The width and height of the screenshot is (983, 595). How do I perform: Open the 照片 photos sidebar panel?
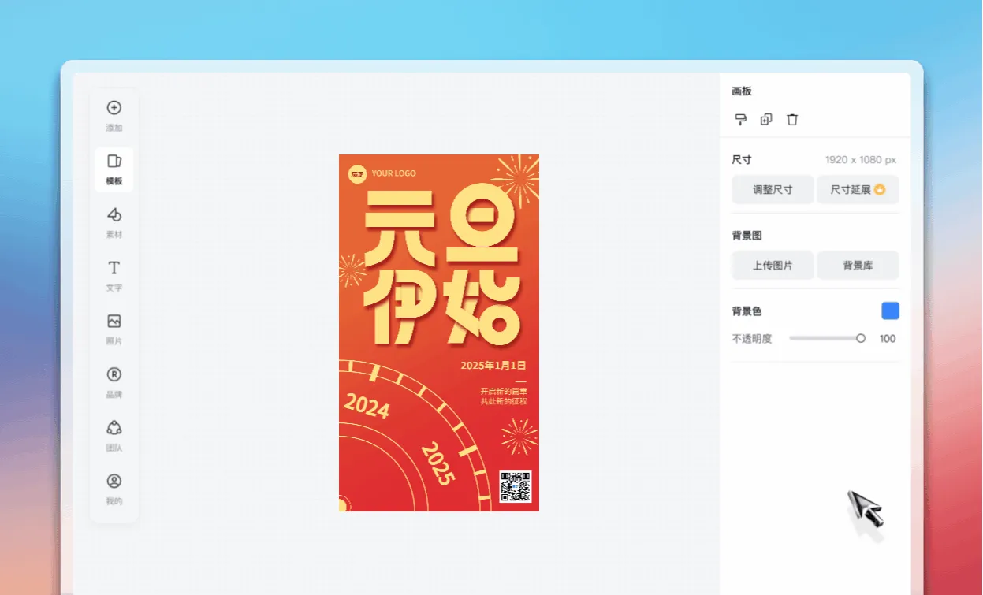pos(114,329)
